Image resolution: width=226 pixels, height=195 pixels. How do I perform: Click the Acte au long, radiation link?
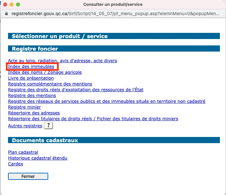point(62,61)
